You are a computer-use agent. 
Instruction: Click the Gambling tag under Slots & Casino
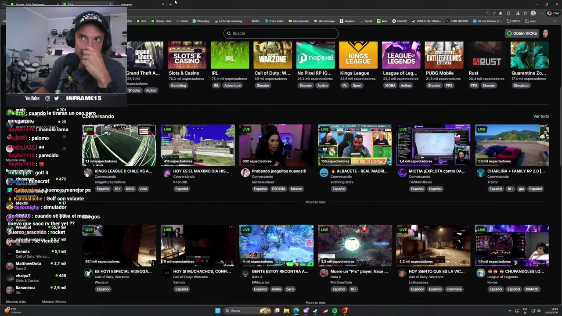[178, 86]
